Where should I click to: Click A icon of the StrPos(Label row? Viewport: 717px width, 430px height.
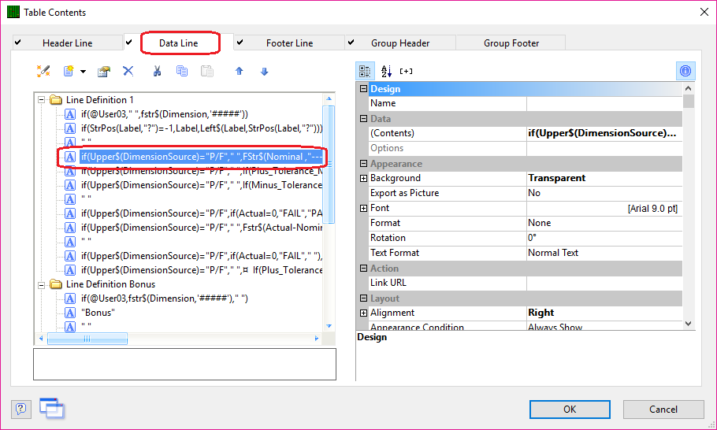[70, 128]
